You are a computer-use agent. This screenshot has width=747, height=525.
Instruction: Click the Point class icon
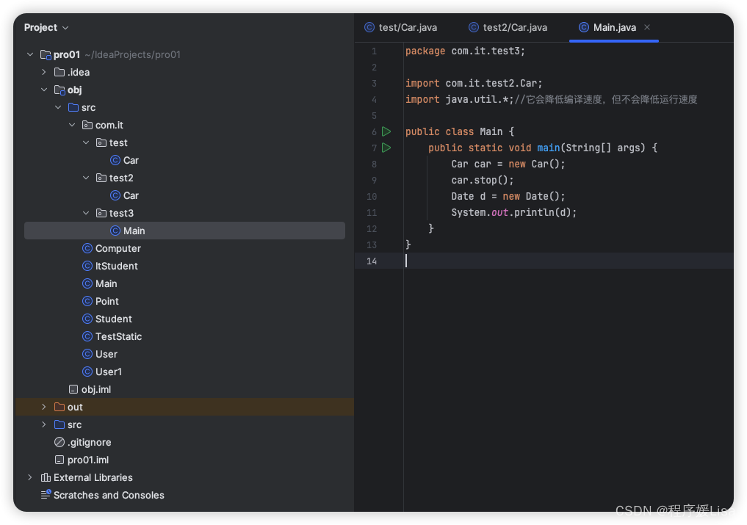coord(88,301)
